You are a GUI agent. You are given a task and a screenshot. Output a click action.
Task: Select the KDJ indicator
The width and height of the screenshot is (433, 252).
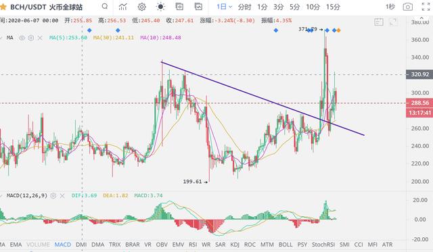point(235,245)
